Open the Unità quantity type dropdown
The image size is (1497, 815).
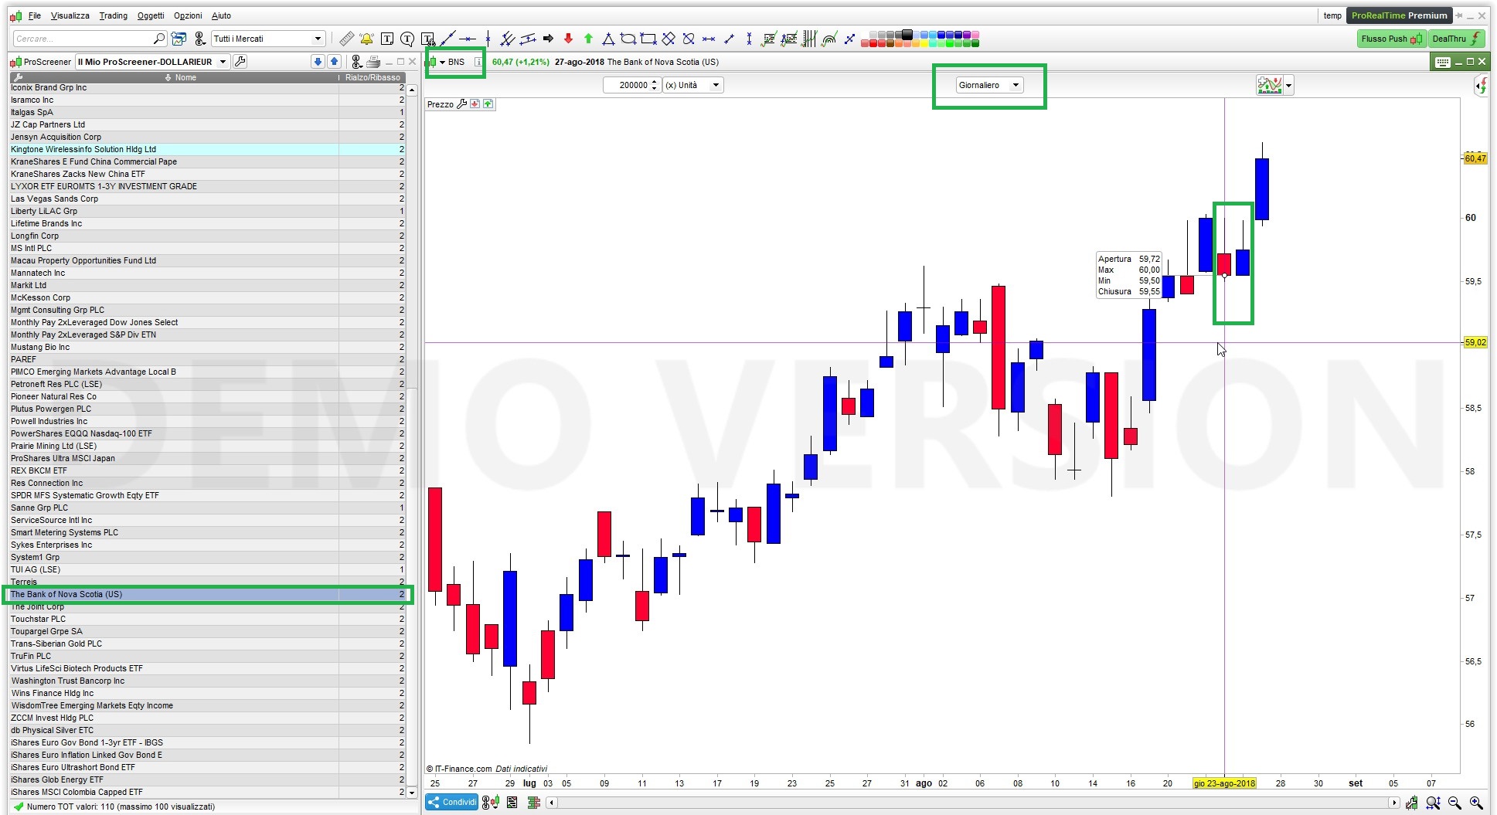693,85
